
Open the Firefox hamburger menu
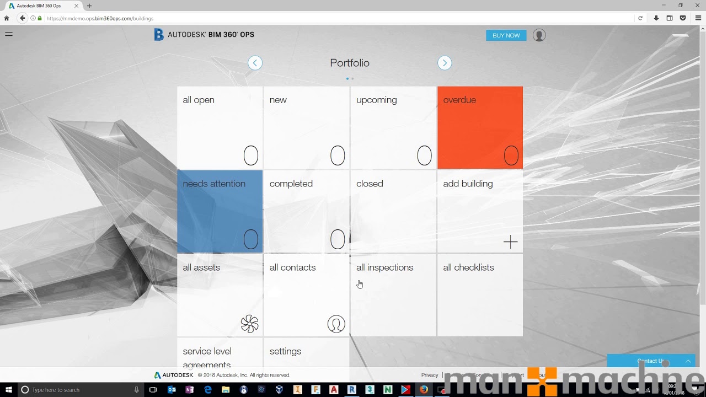click(x=698, y=18)
